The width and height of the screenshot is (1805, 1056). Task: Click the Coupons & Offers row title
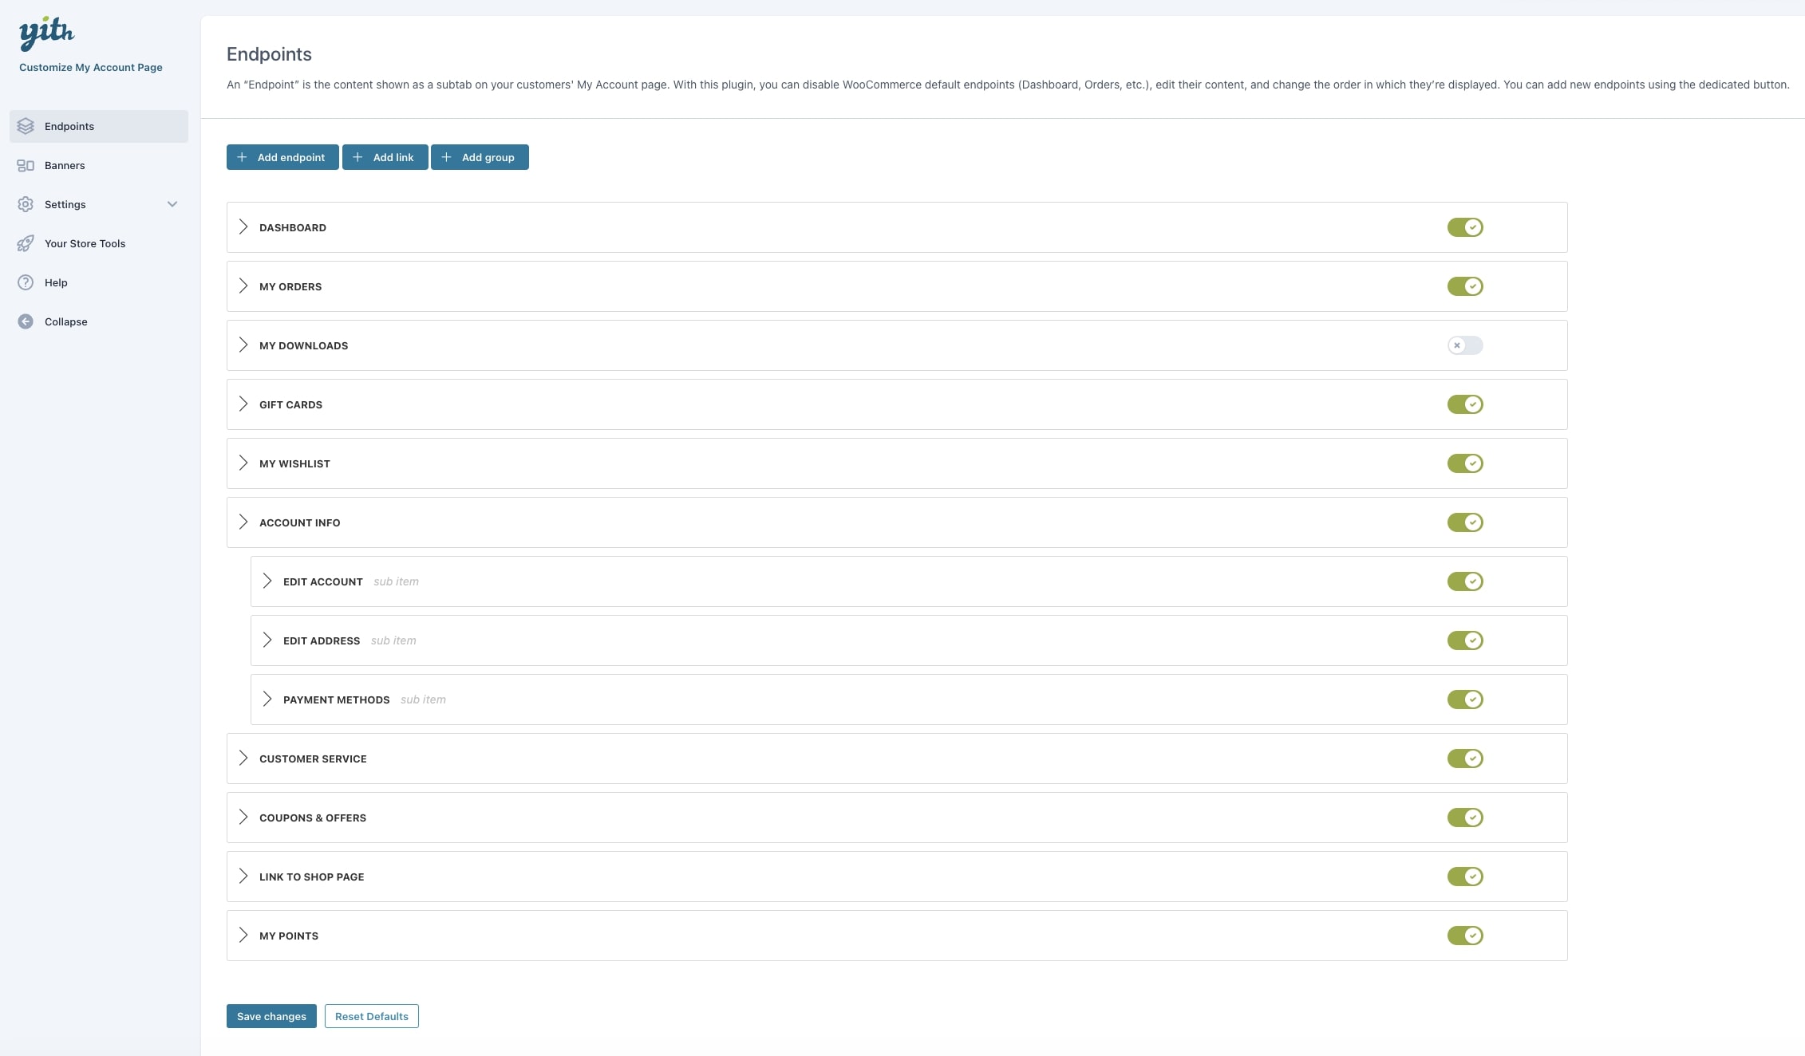pyautogui.click(x=313, y=818)
